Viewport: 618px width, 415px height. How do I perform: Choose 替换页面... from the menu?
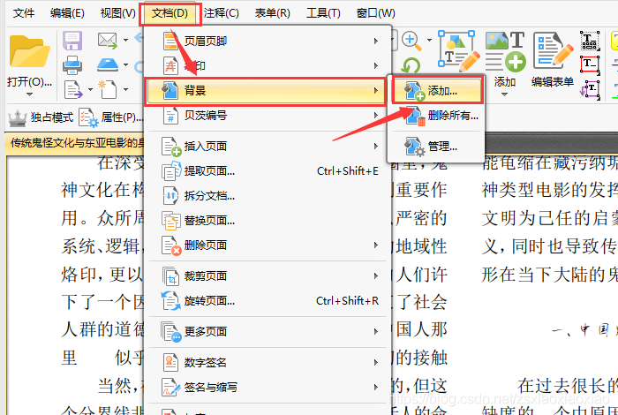coord(267,221)
